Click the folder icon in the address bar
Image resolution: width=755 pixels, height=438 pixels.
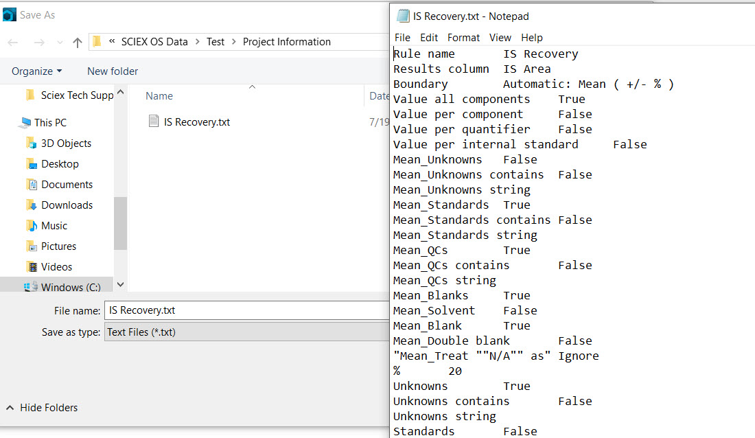(x=97, y=41)
